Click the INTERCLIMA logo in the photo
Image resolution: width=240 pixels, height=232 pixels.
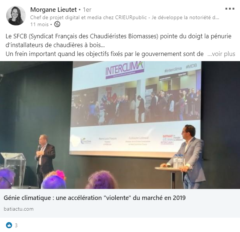click(124, 70)
